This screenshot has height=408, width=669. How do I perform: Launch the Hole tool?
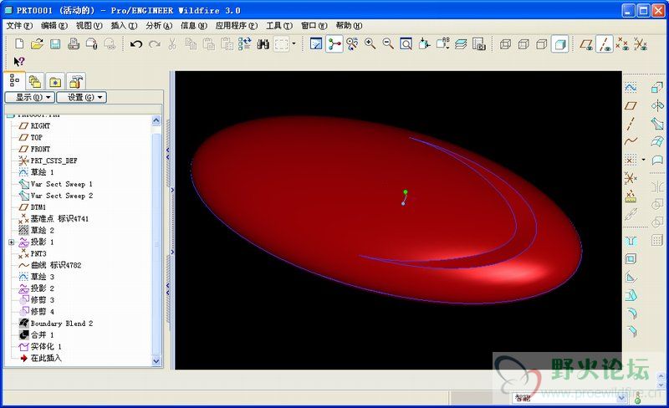pos(631,241)
